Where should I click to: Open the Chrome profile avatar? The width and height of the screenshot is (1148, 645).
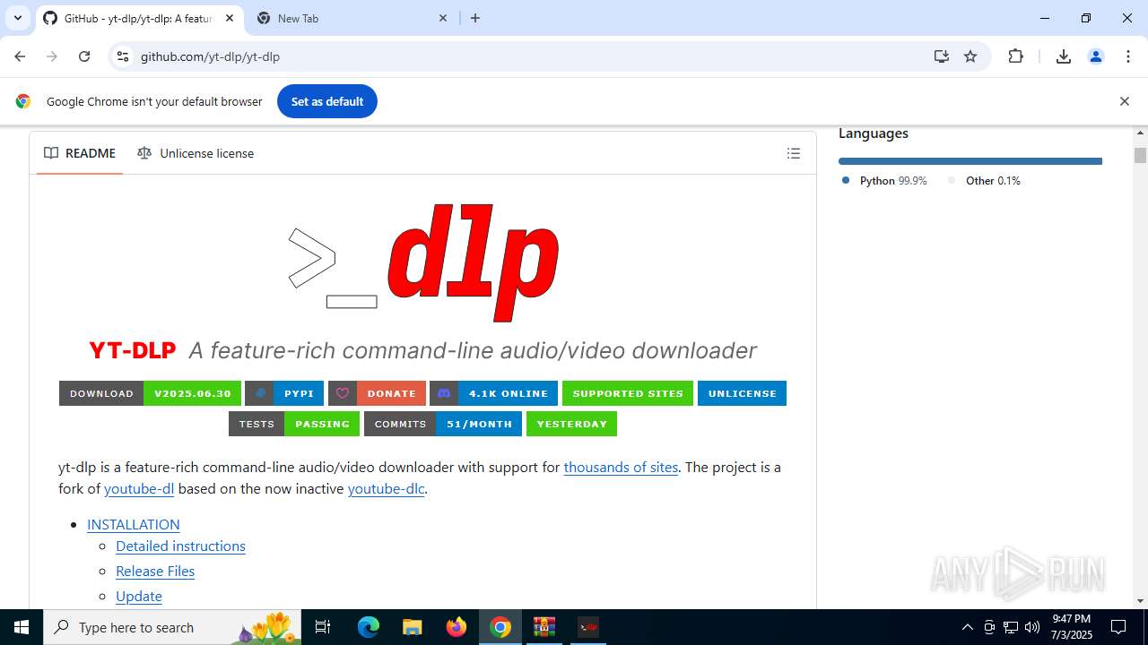click(1096, 56)
